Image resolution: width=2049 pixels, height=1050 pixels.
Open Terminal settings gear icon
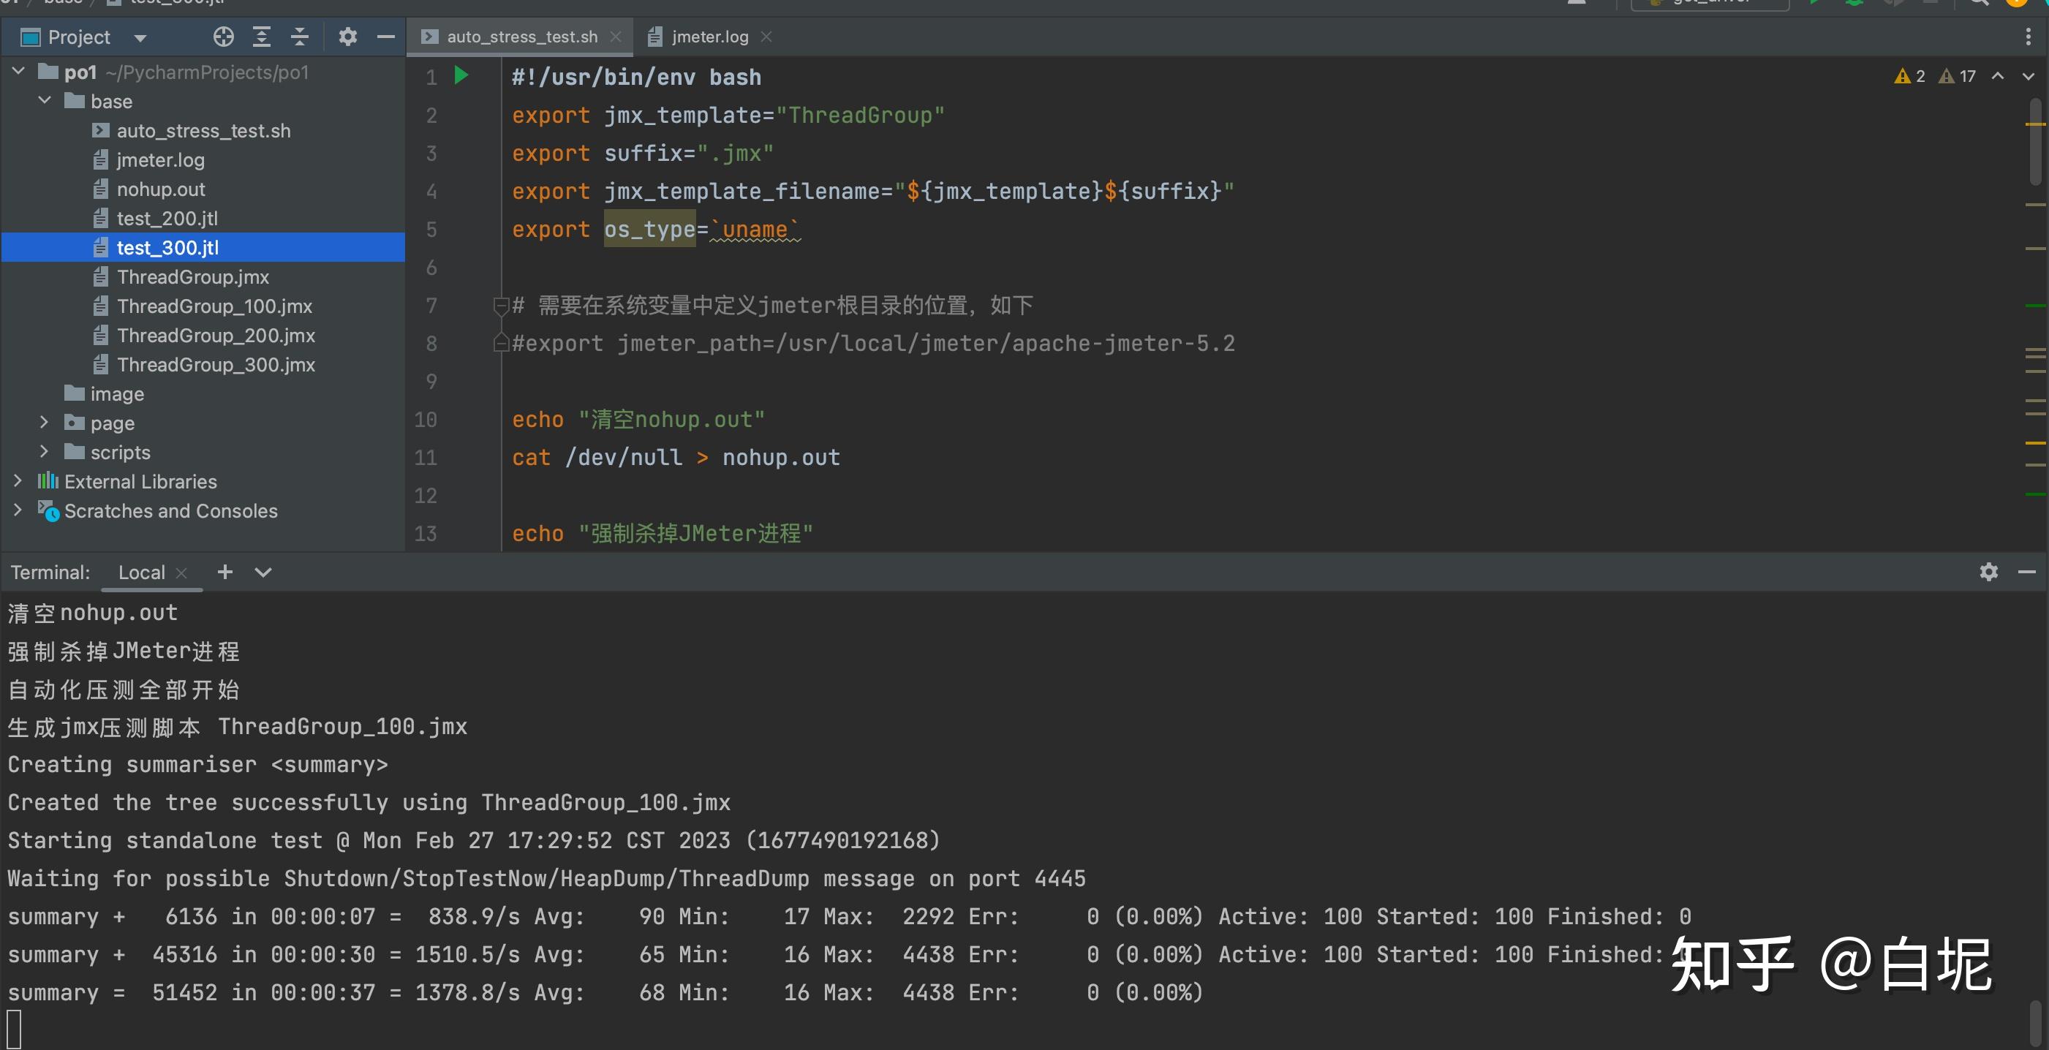(1988, 572)
